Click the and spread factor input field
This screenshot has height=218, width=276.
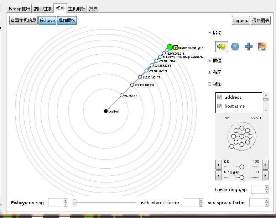tap(257, 202)
